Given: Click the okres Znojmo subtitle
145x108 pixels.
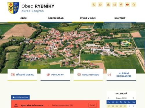Looking at the screenshot, I should [32, 11].
